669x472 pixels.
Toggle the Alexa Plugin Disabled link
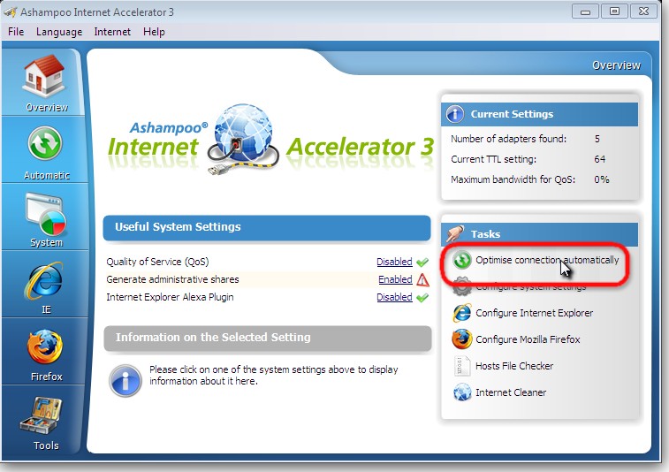[394, 297]
